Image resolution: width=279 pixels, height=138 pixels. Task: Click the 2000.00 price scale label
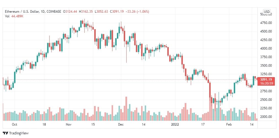point(266,117)
